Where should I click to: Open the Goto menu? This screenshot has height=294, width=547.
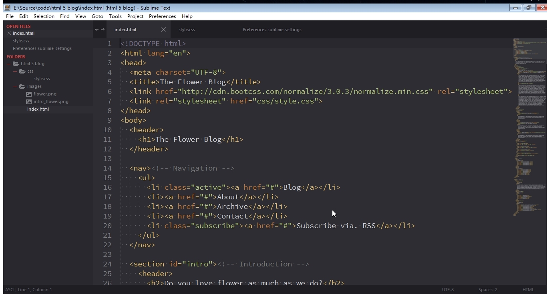tap(97, 16)
